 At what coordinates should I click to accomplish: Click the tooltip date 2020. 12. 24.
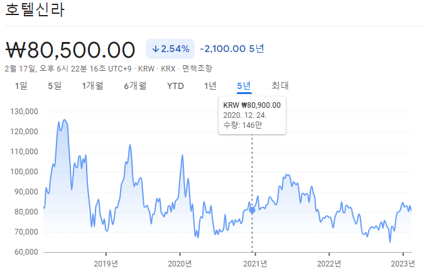click(245, 115)
